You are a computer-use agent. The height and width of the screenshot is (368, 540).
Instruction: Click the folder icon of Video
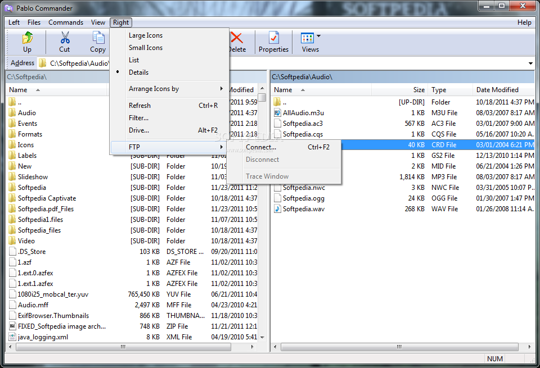12,240
